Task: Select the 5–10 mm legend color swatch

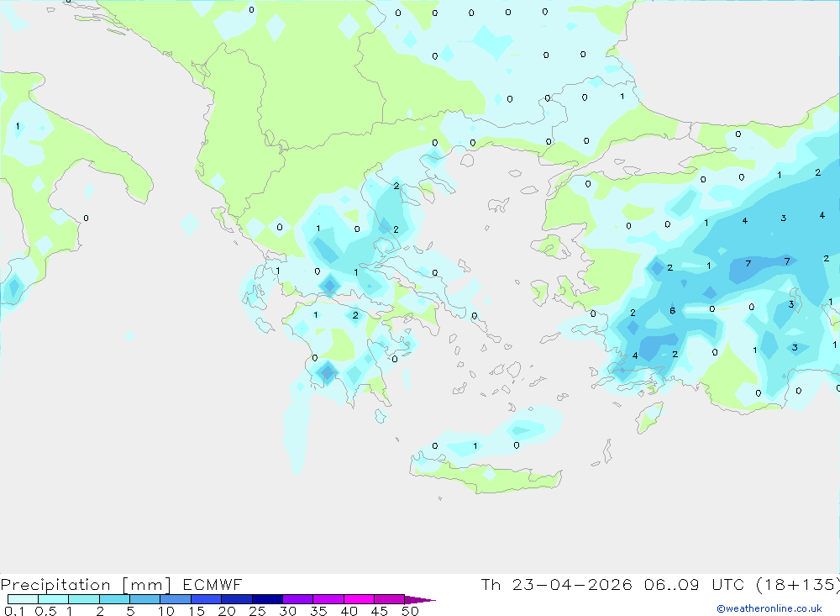Action: click(x=145, y=599)
